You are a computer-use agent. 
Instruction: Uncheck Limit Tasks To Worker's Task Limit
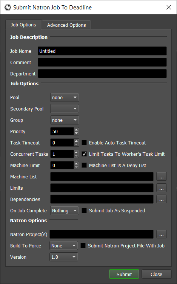pos(84,154)
